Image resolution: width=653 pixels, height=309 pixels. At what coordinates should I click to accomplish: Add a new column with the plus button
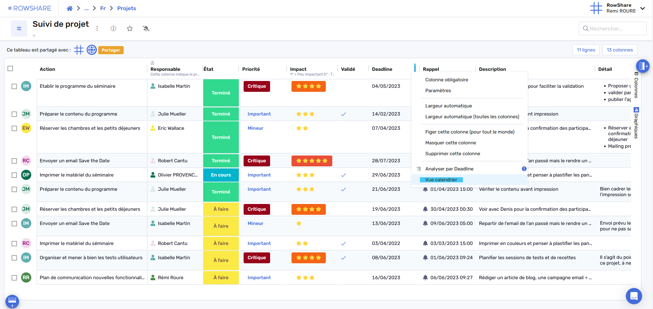point(643,66)
